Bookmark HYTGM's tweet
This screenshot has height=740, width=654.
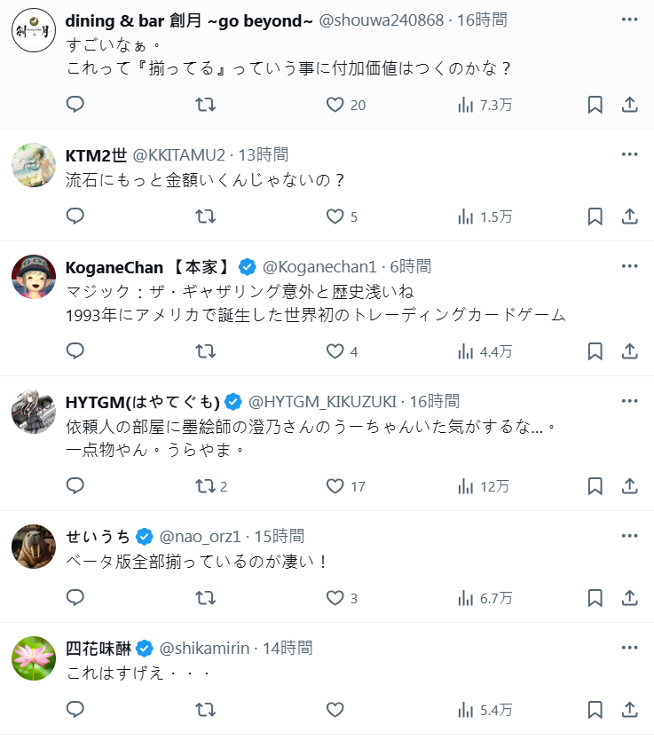595,486
